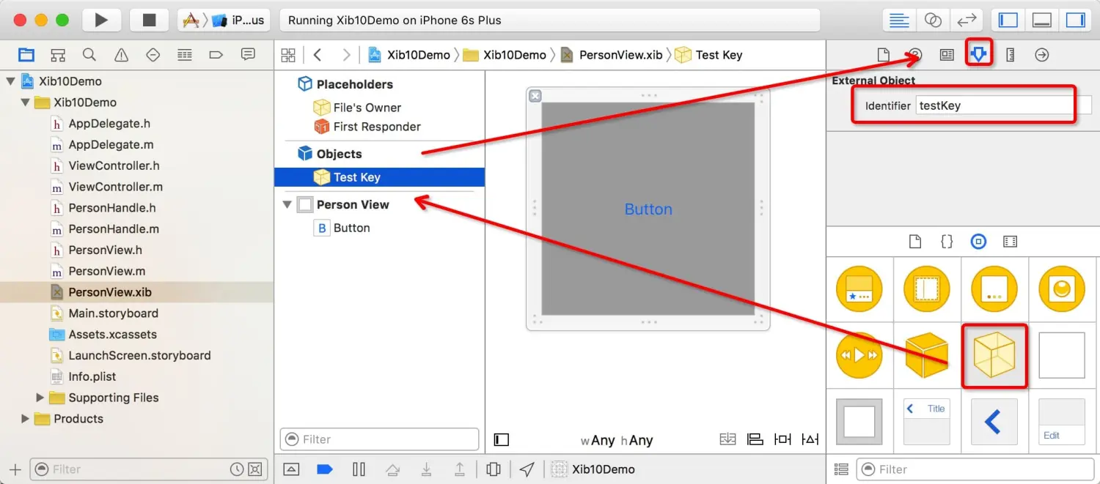Open the File inspector tab
This screenshot has width=1100, height=484.
(884, 55)
